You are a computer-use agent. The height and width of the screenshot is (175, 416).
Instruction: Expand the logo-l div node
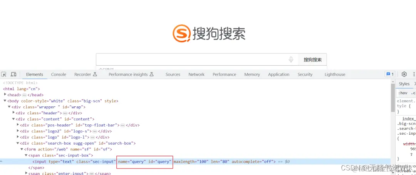[x=18, y=137]
